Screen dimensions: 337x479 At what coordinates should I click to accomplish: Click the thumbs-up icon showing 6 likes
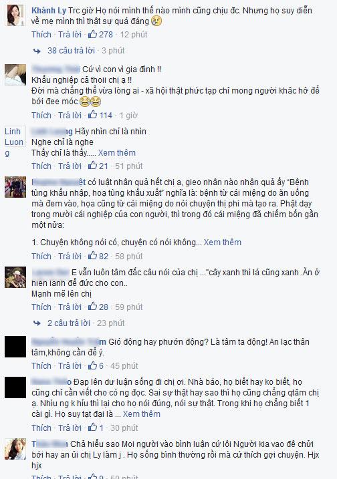click(92, 365)
